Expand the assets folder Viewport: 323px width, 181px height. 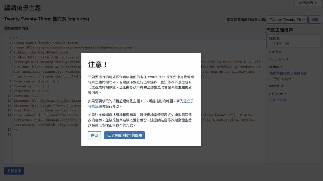tap(276, 86)
